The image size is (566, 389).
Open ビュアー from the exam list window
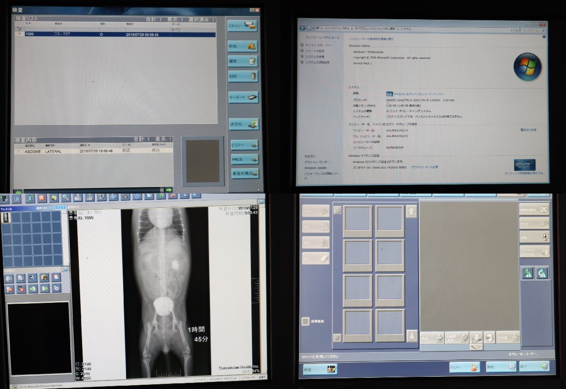coord(244,146)
